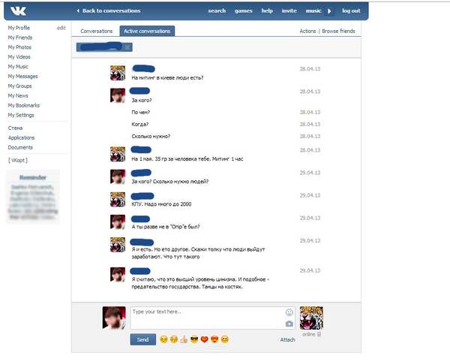
Task: Insert the thumbs up emoji
Action: click(183, 339)
